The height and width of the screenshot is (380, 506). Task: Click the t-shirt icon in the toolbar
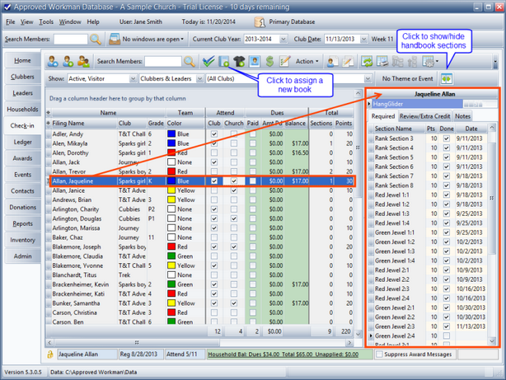tap(239, 61)
